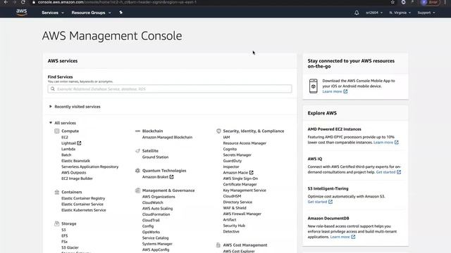Open Amazon Managed Blockchain
Screen dimensions: 451x253
click(167, 138)
